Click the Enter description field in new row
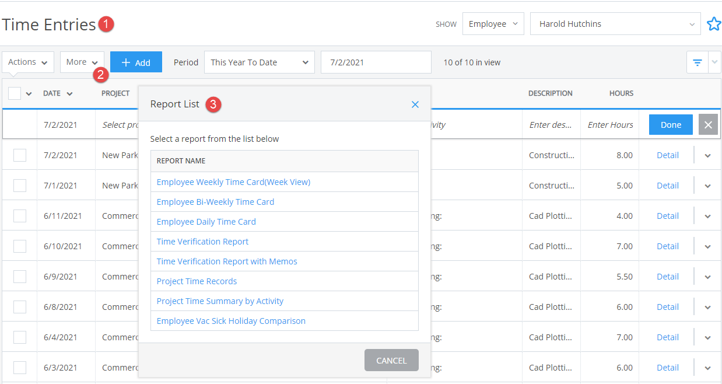The image size is (722, 384). (x=551, y=125)
